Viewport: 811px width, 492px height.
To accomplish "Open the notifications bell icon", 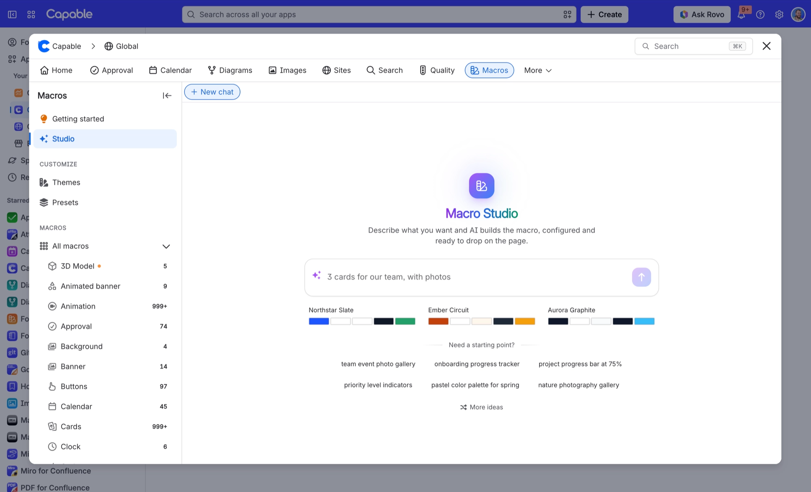I will 741,15.
